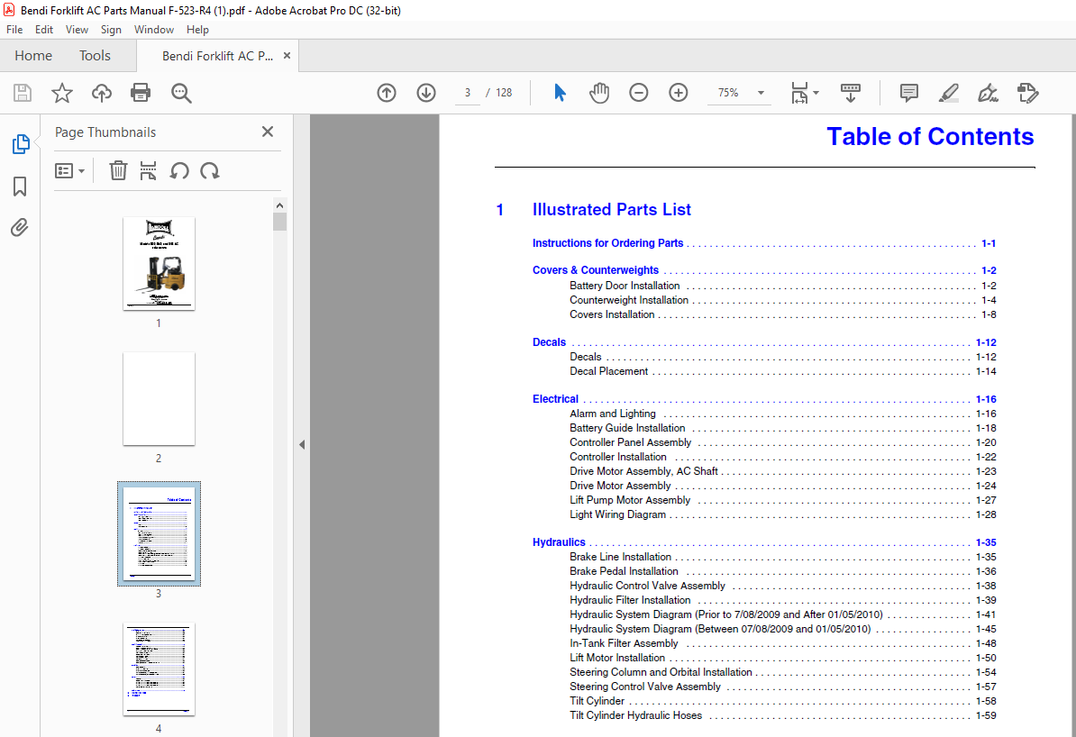Open the Edit menu
Screen dimensions: 1076x737
coord(44,30)
